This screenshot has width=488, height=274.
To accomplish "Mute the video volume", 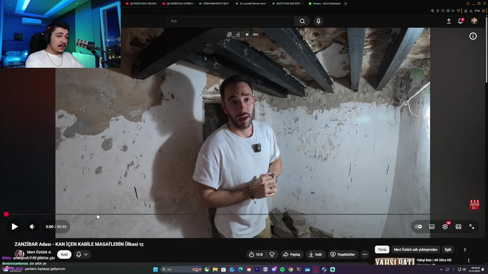I will [32, 226].
